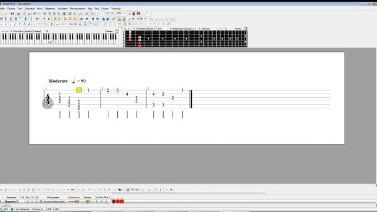Click the third red bar cell in track overview
Image resolution: width=377 pixels, height=212 pixels.
click(122, 201)
